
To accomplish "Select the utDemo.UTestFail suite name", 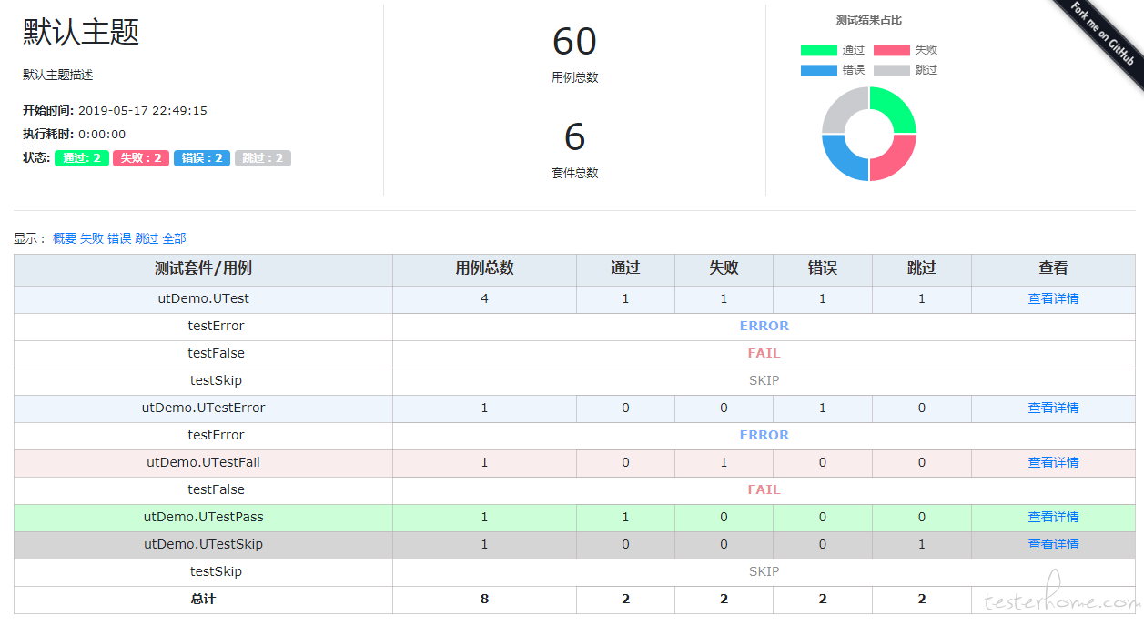I will (203, 462).
